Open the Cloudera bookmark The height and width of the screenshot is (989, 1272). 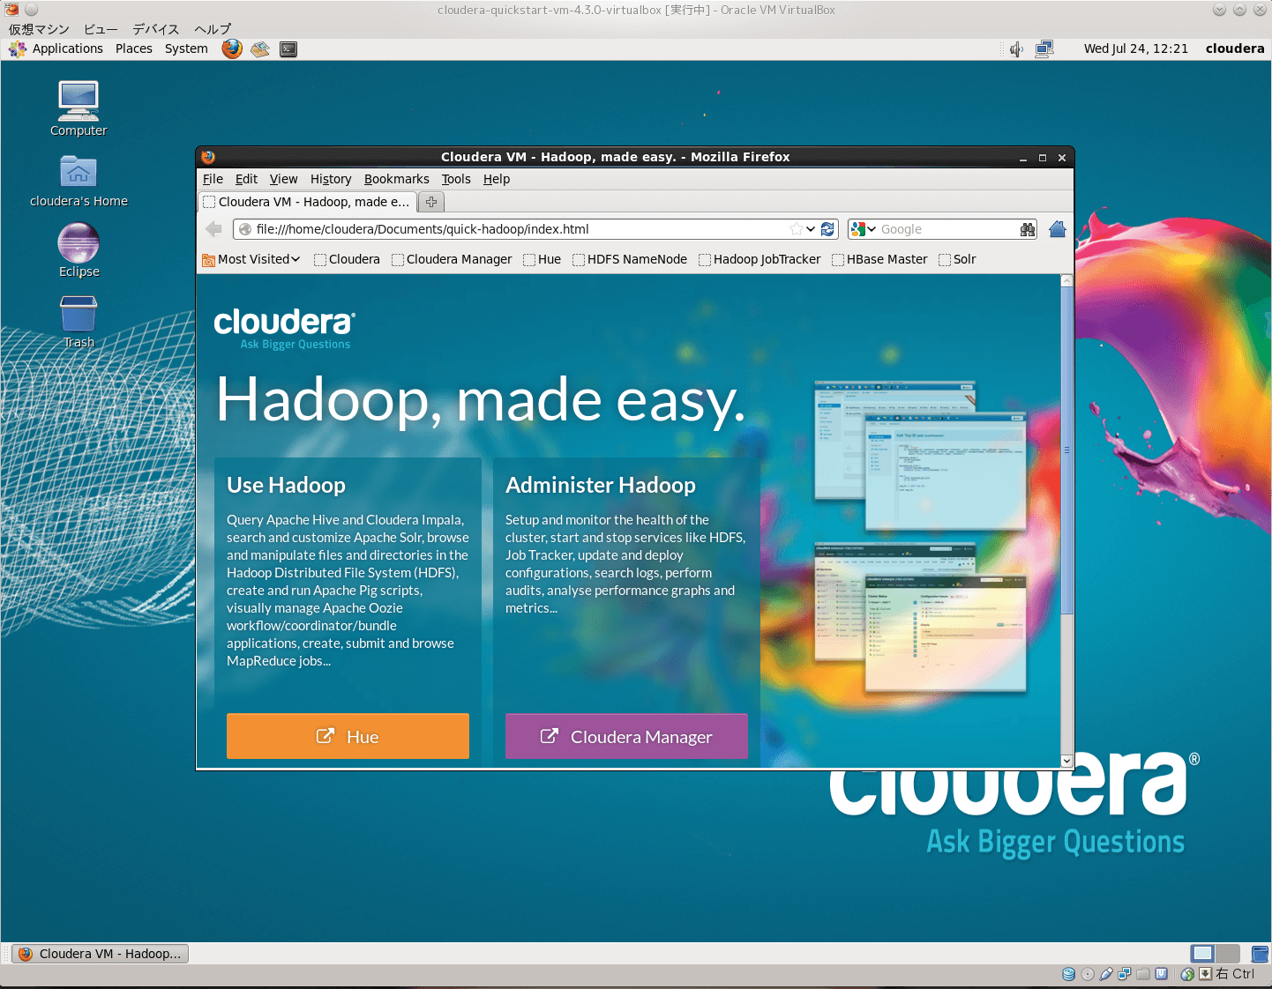pos(347,259)
